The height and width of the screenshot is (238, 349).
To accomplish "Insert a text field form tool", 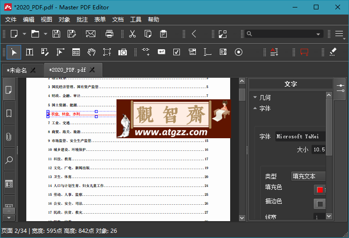I will [x=208, y=52].
